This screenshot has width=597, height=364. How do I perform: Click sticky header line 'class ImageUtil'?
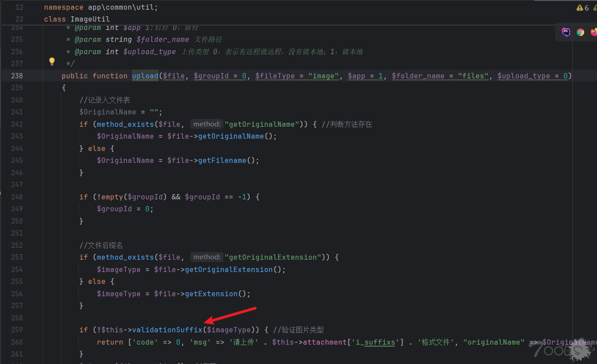[x=77, y=19]
